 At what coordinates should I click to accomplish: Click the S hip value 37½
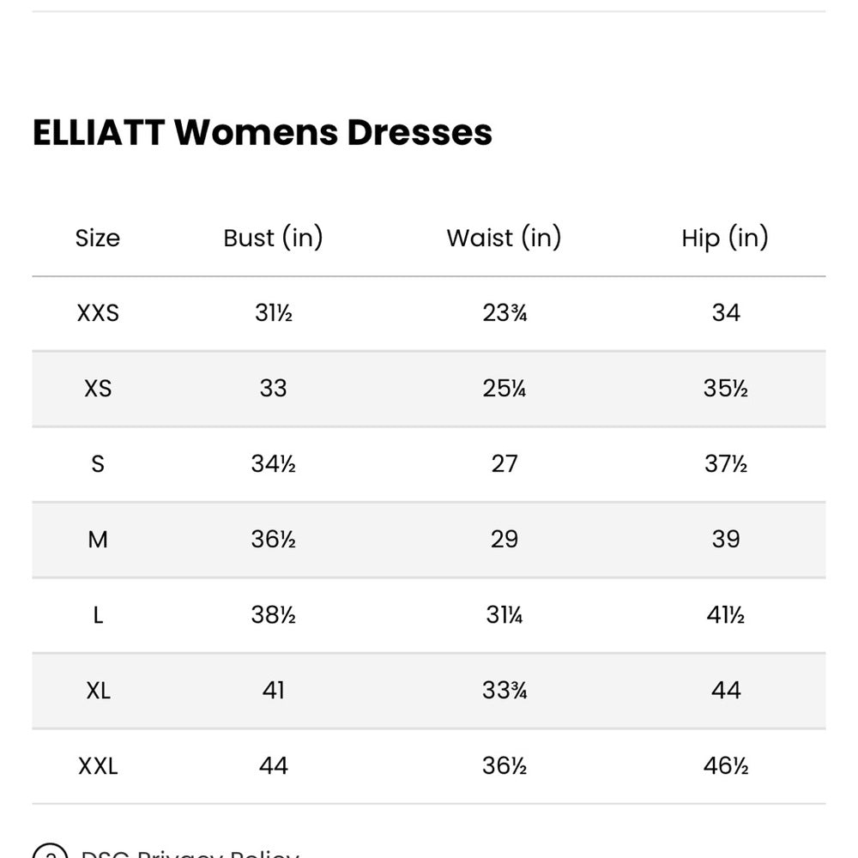[x=725, y=464]
